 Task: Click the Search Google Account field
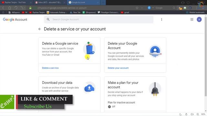(99, 19)
